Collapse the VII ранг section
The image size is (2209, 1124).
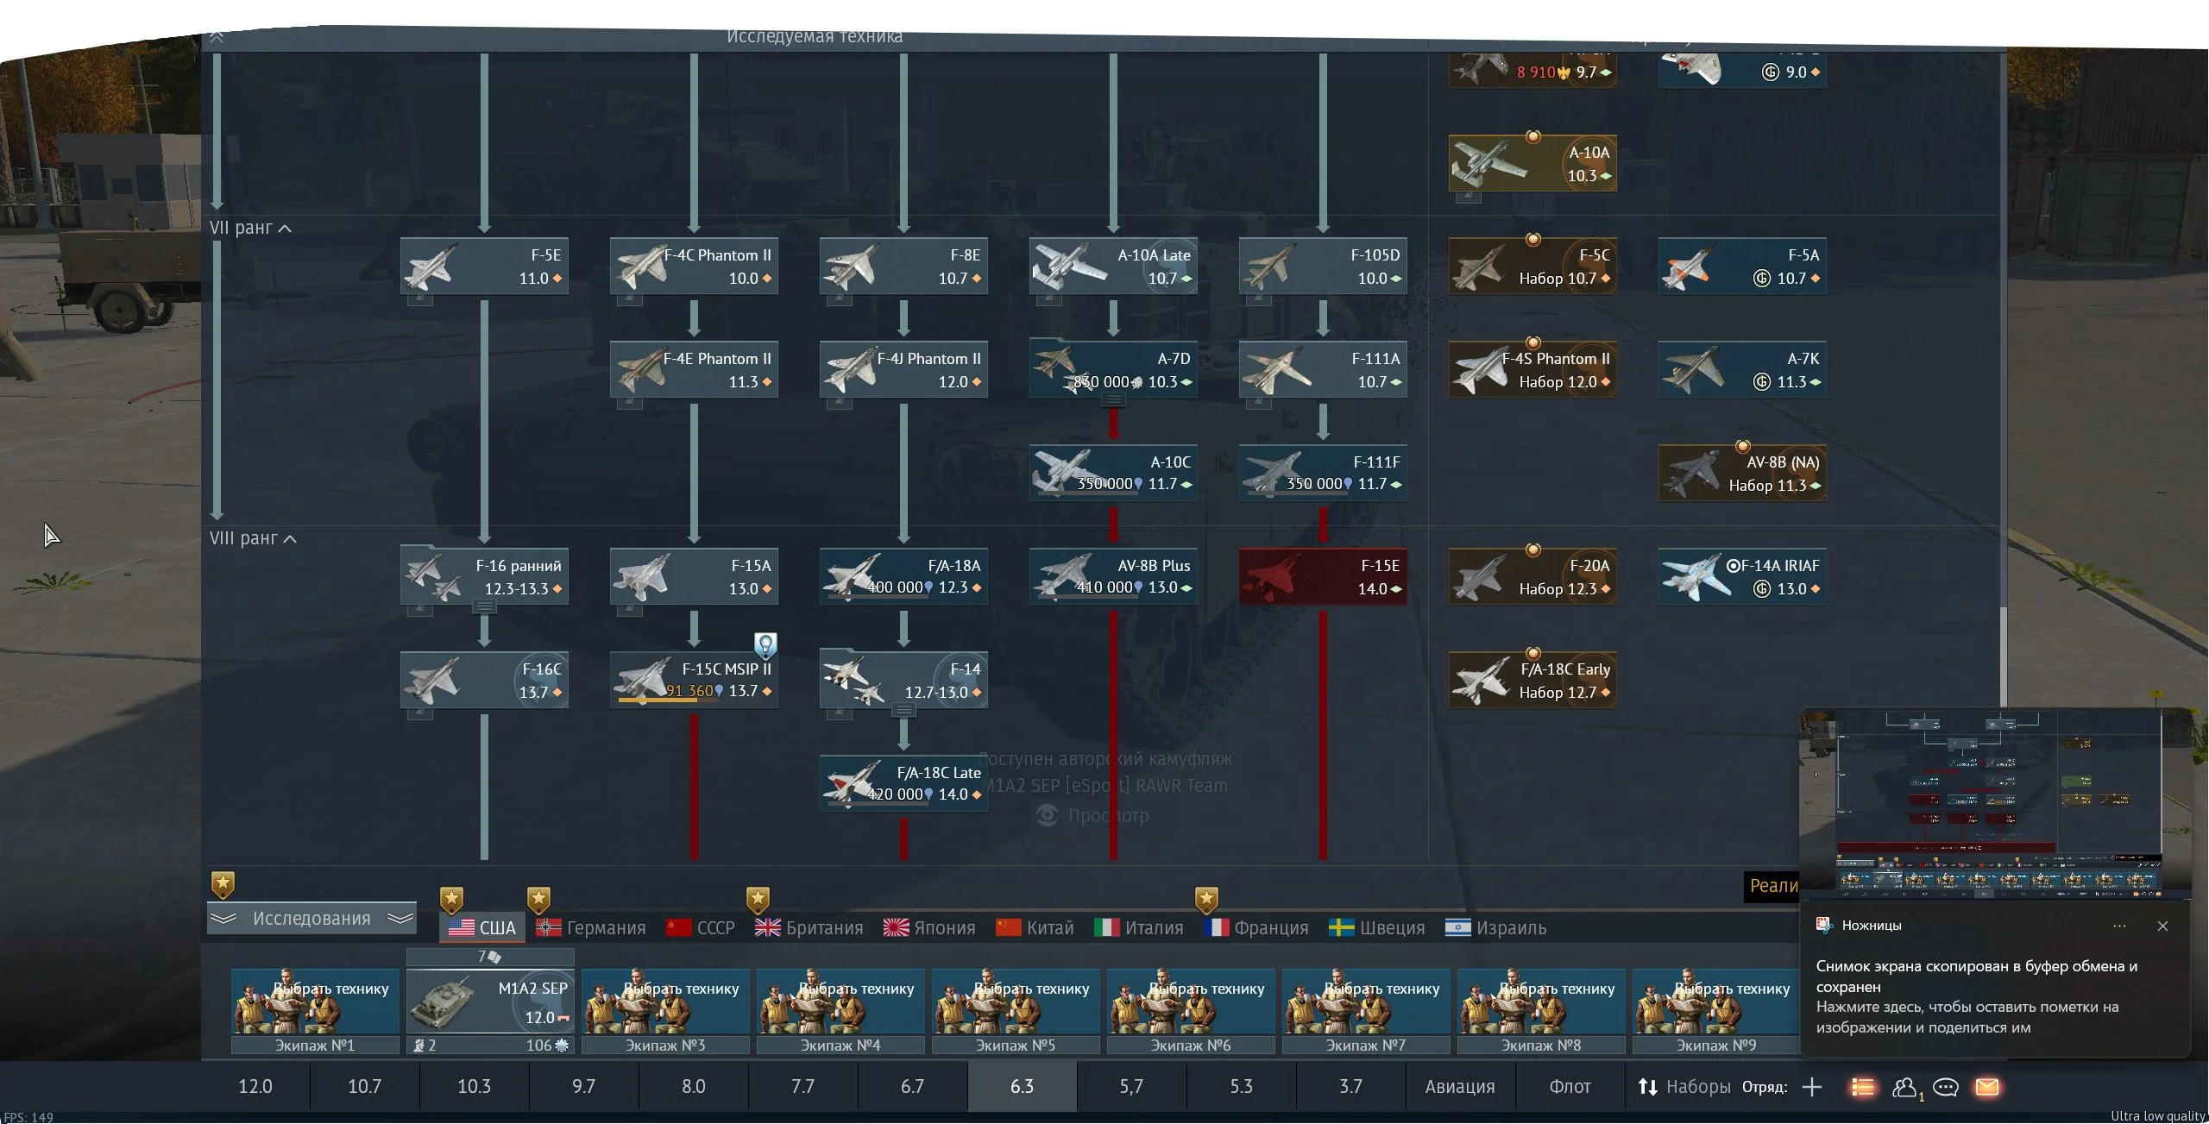[286, 229]
